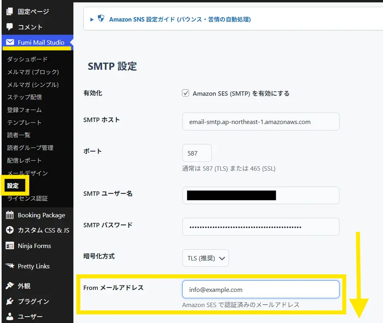Click the Pretty Links star icon
383x323 pixels.
(10, 266)
